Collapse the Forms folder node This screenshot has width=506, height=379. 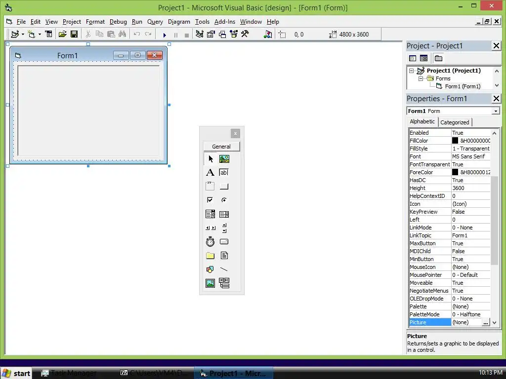(x=421, y=78)
